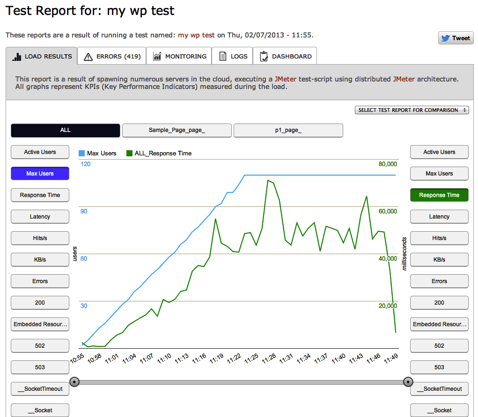Toggle 200 responses on the left axis
The width and height of the screenshot is (478, 417).
click(40, 303)
